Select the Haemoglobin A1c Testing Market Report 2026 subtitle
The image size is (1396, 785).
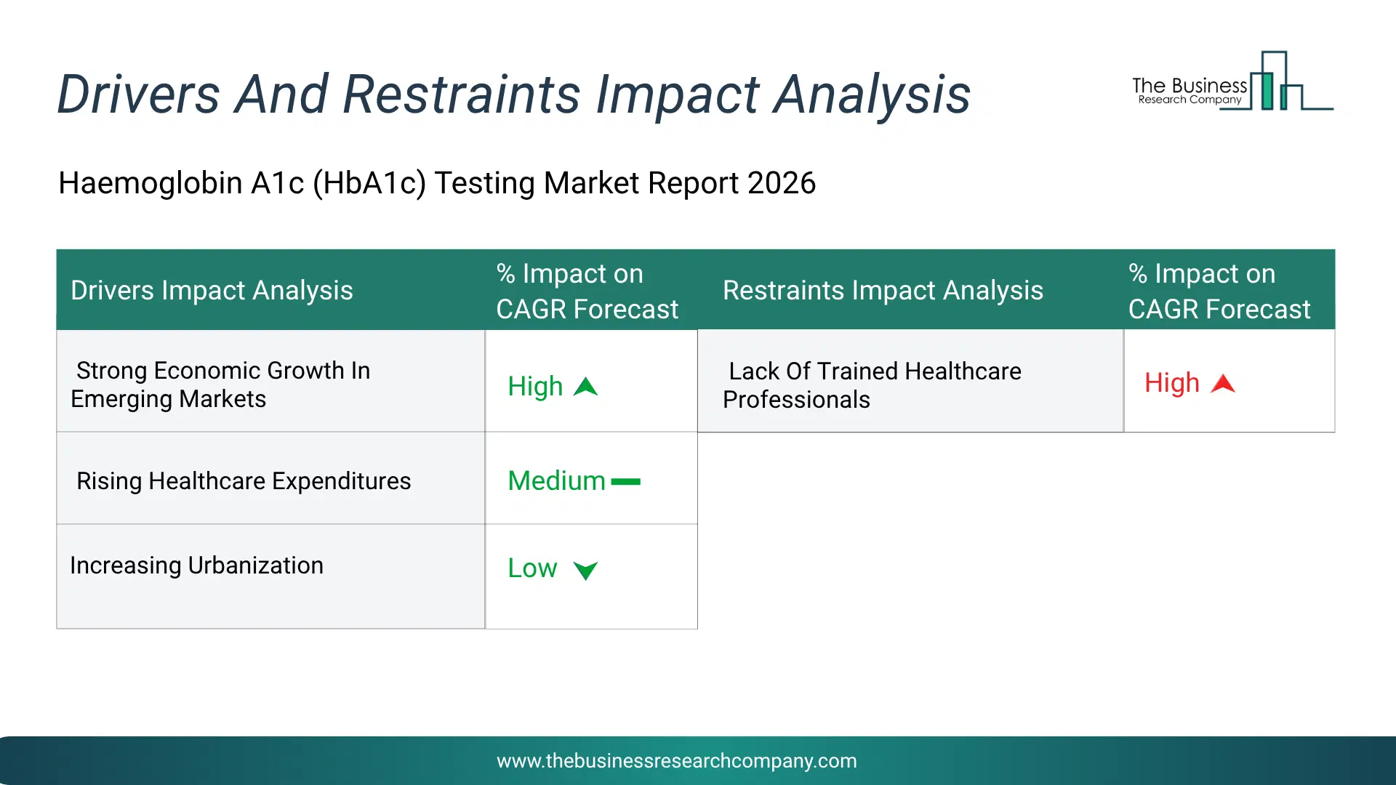tap(437, 183)
